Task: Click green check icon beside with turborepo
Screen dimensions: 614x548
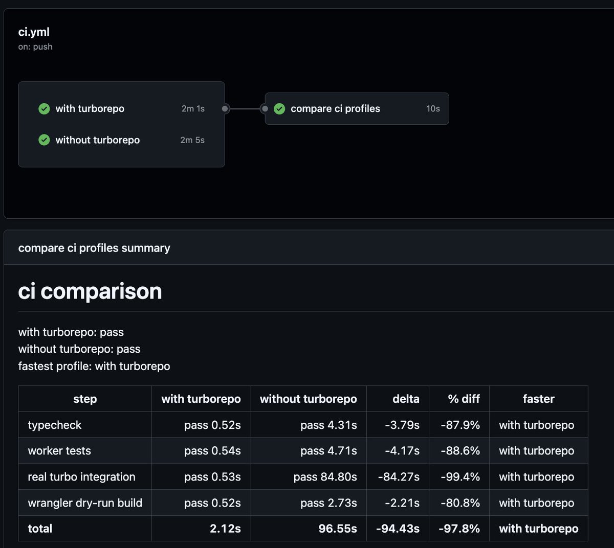Action: [x=45, y=108]
